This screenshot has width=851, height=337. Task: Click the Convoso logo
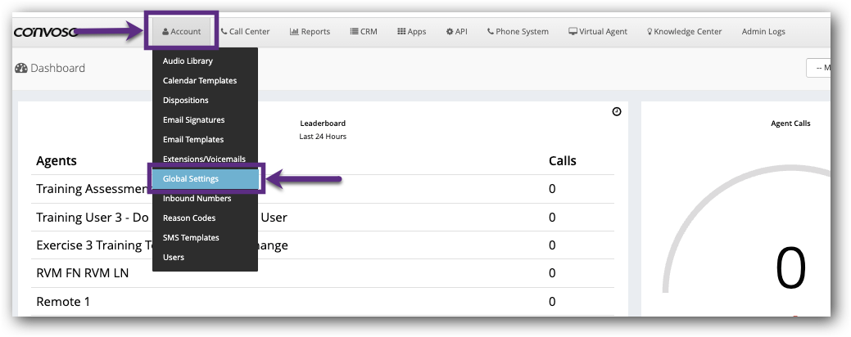point(46,32)
